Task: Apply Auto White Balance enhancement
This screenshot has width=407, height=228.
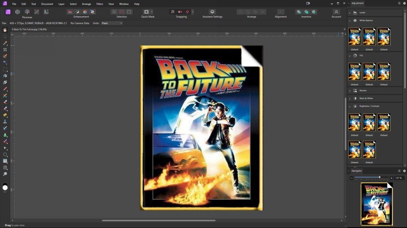Action: point(93,11)
